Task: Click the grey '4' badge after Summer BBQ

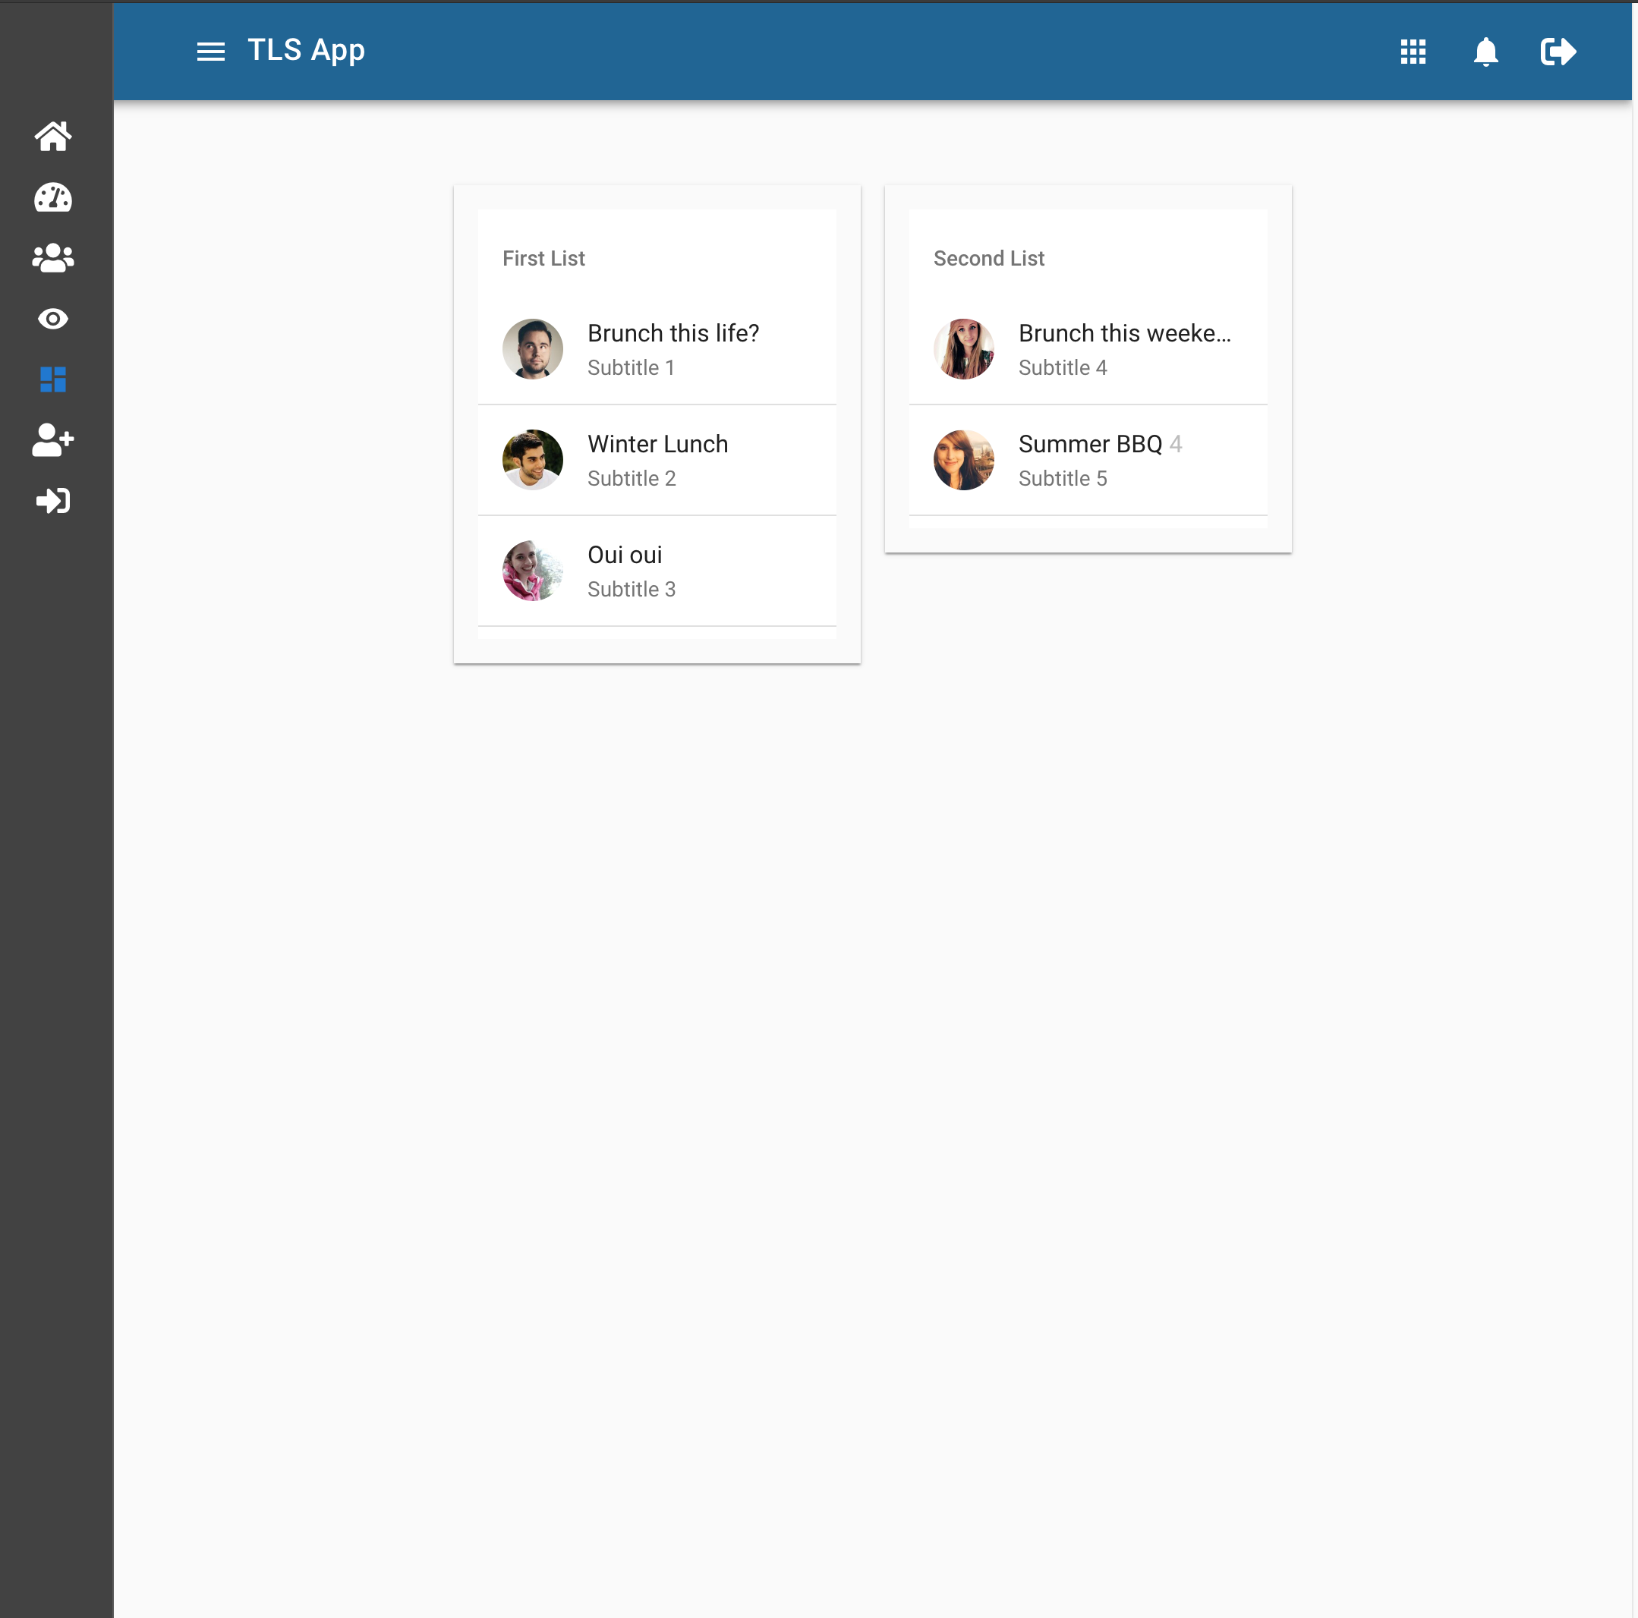Action: point(1176,444)
